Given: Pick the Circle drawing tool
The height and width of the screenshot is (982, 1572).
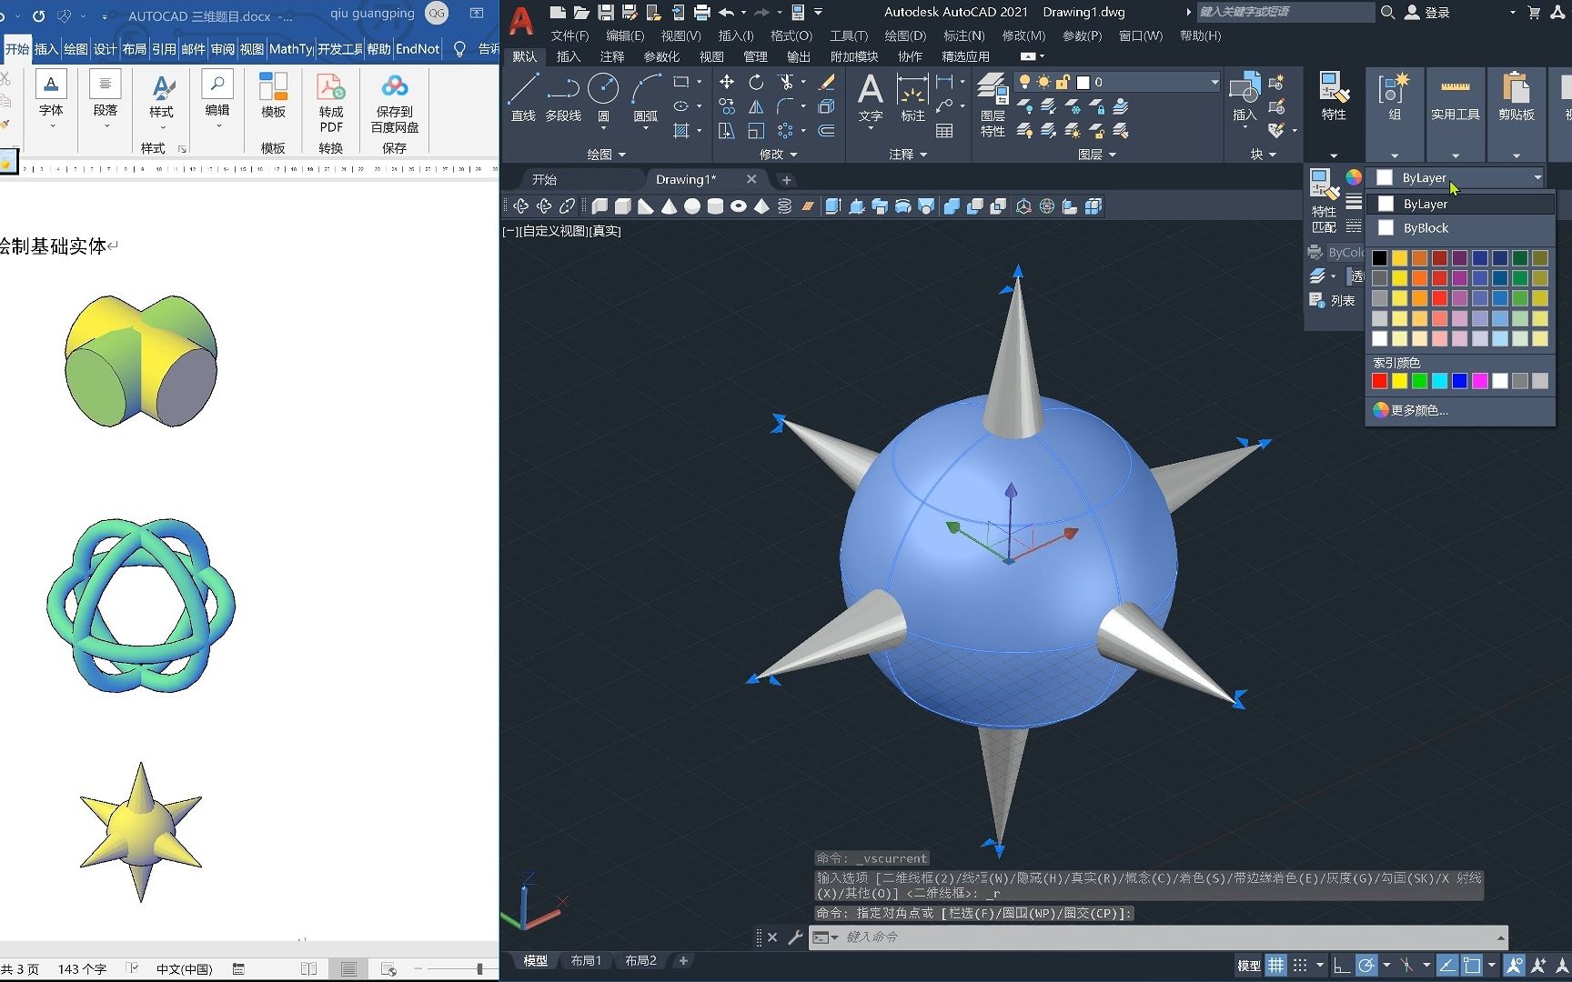Looking at the screenshot, I should pyautogui.click(x=603, y=91).
